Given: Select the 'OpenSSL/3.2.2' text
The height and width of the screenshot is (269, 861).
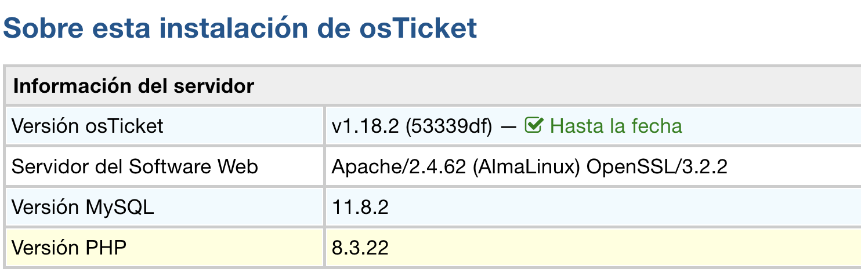Looking at the screenshot, I should (657, 167).
